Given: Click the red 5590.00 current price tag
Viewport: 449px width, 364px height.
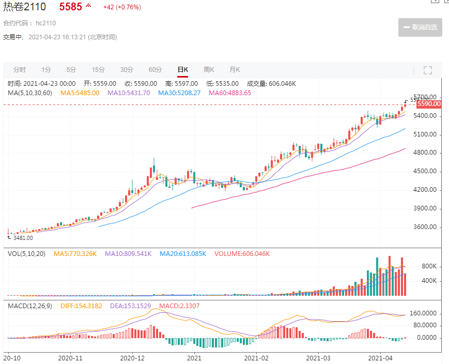Looking at the screenshot, I should (x=429, y=104).
